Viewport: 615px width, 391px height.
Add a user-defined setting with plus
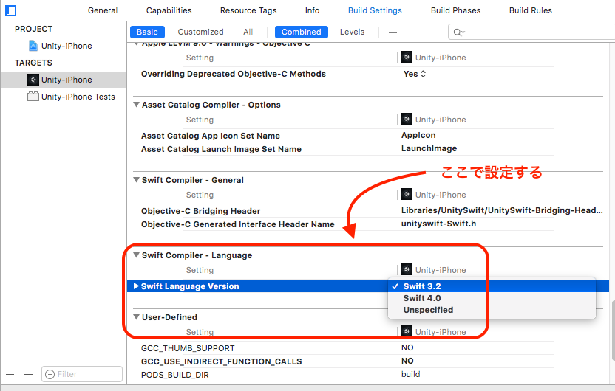[x=393, y=32]
